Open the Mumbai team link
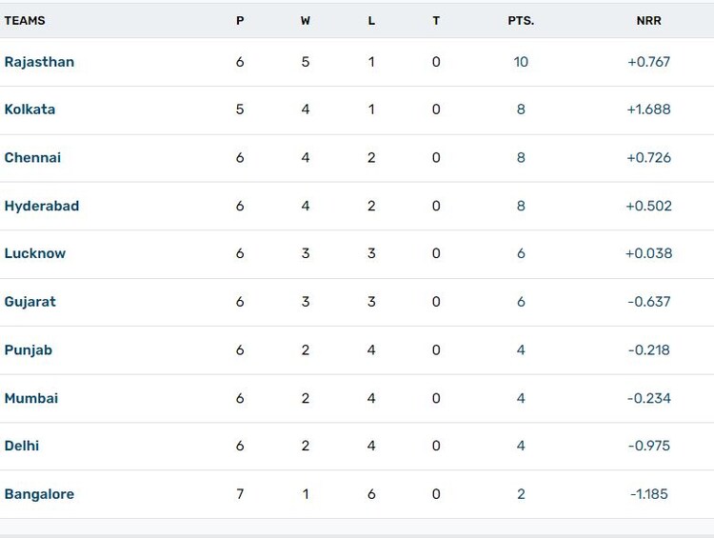Screen dimensions: 714x538 coord(31,398)
